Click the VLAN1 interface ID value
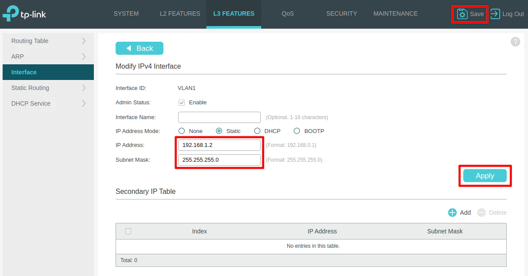The width and height of the screenshot is (528, 276). pos(187,88)
